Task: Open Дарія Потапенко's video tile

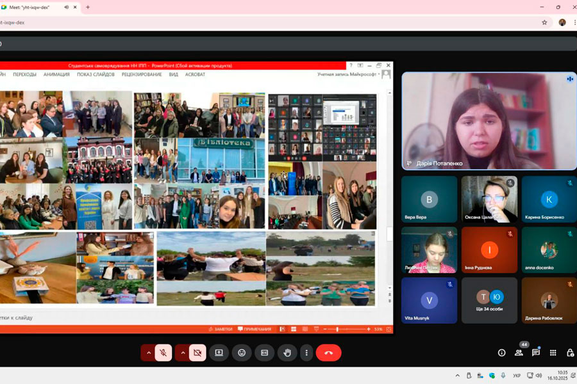Action: pyautogui.click(x=489, y=121)
